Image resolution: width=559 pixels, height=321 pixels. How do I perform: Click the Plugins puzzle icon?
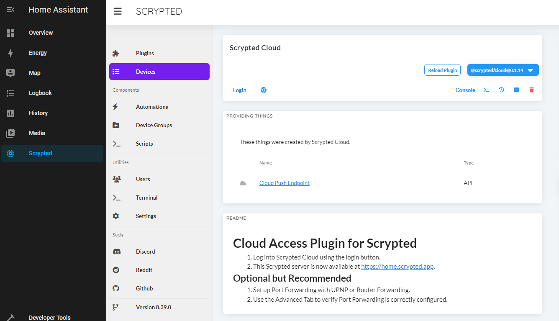point(116,53)
